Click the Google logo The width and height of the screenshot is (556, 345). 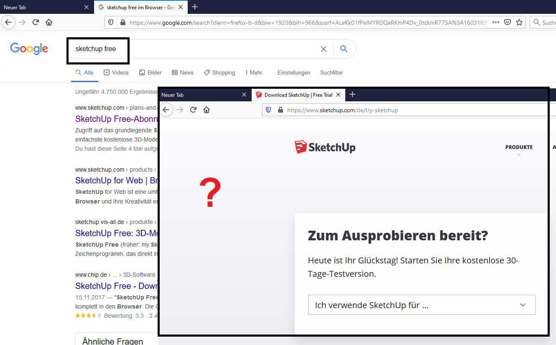tap(29, 49)
